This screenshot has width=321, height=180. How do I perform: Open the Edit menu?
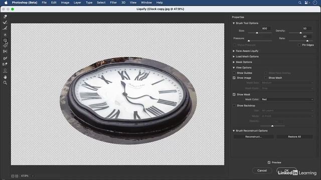tap(54, 2)
